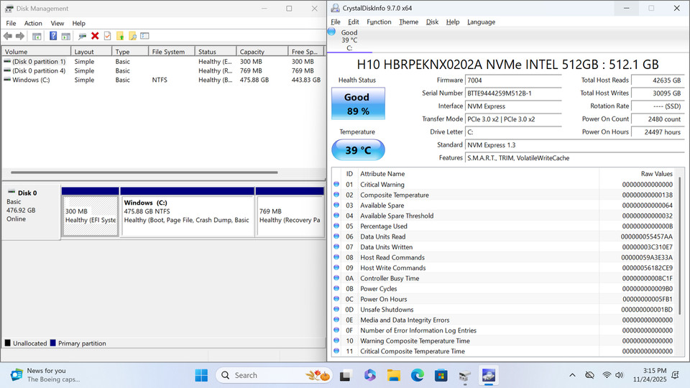Open the Action menu in Disk Management

coord(33,23)
